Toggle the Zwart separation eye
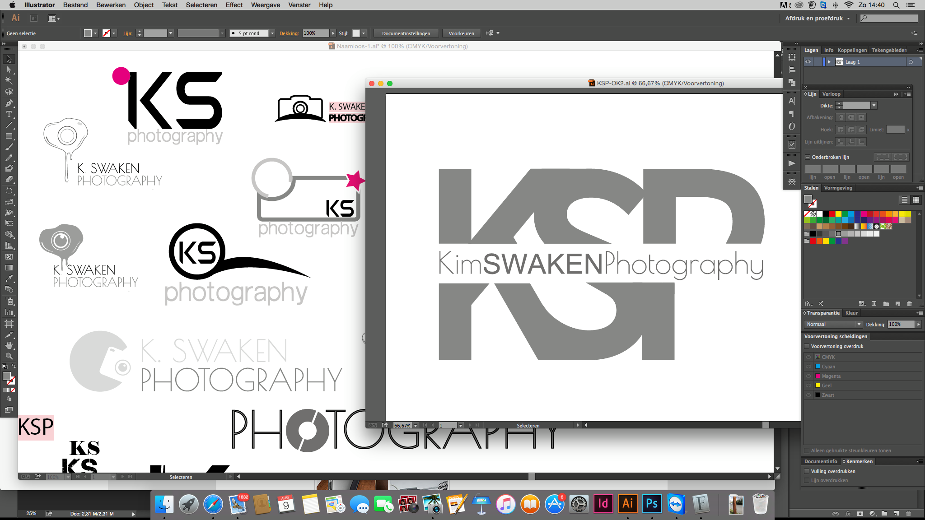Screen dimensions: 925x520 click(x=808, y=395)
